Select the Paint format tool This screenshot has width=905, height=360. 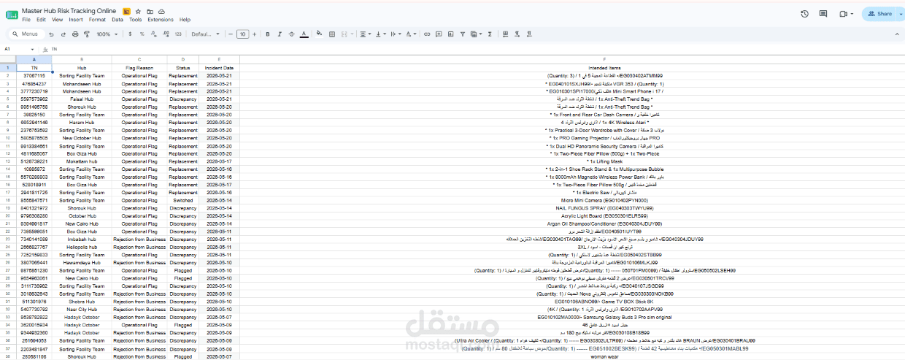[87, 34]
